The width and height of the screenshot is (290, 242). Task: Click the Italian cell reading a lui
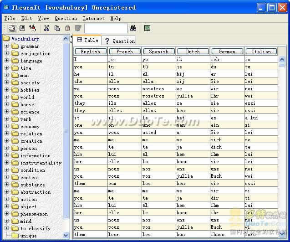[261, 118]
